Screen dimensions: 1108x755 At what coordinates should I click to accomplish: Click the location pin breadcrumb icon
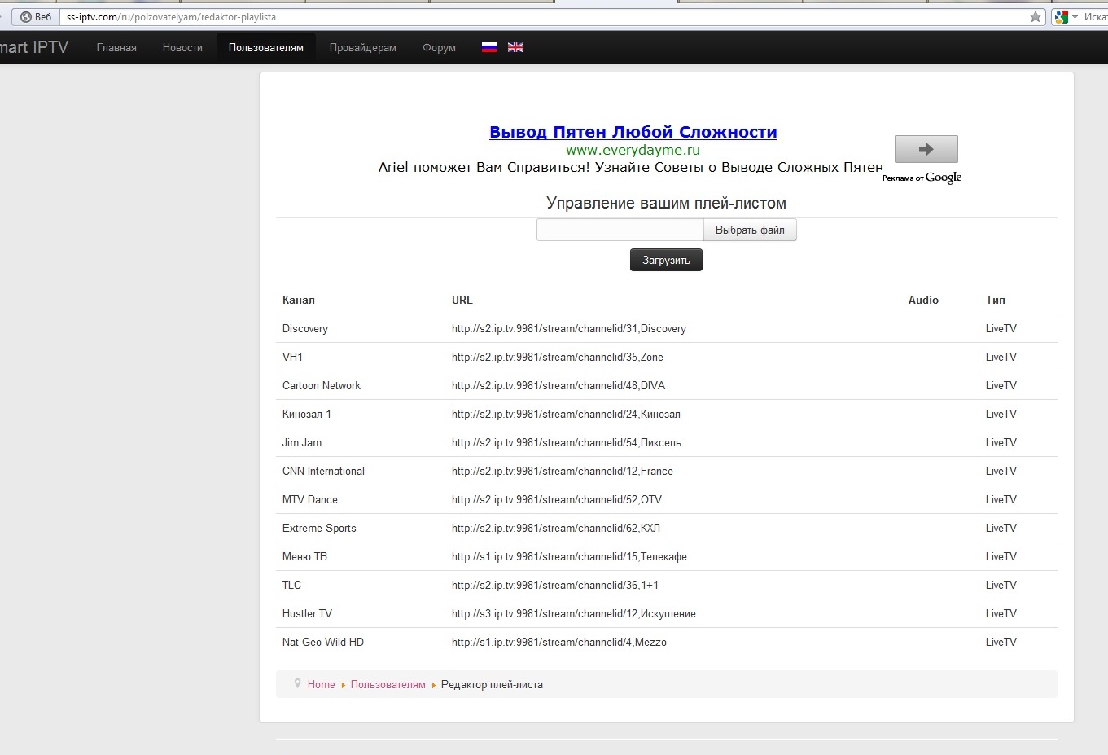click(297, 684)
